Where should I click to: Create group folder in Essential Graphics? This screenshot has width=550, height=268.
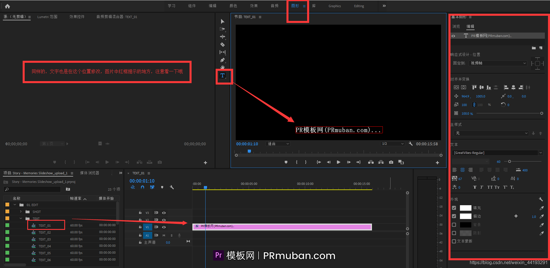pyautogui.click(x=534, y=48)
